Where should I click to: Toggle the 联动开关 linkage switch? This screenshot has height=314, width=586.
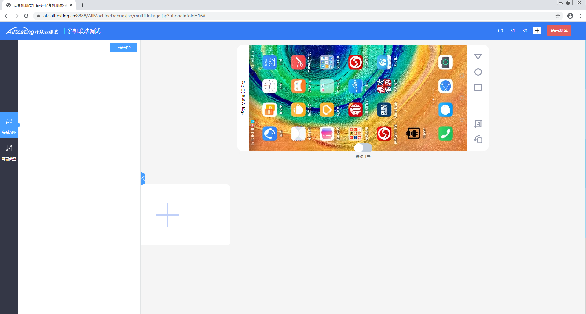363,148
